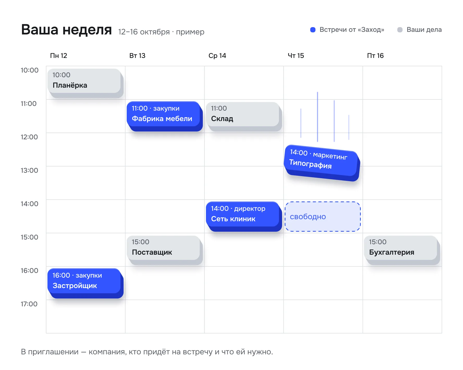Click the Ваши дела legend label
Image resolution: width=463 pixels, height=370 pixels.
tap(424, 30)
